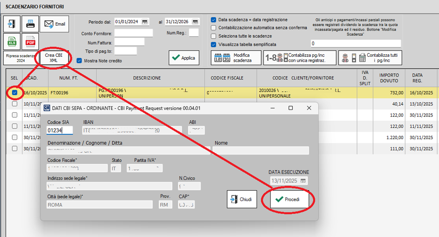Open the Email envelope button
Viewport: 439px width, 237px height.
click(54, 24)
